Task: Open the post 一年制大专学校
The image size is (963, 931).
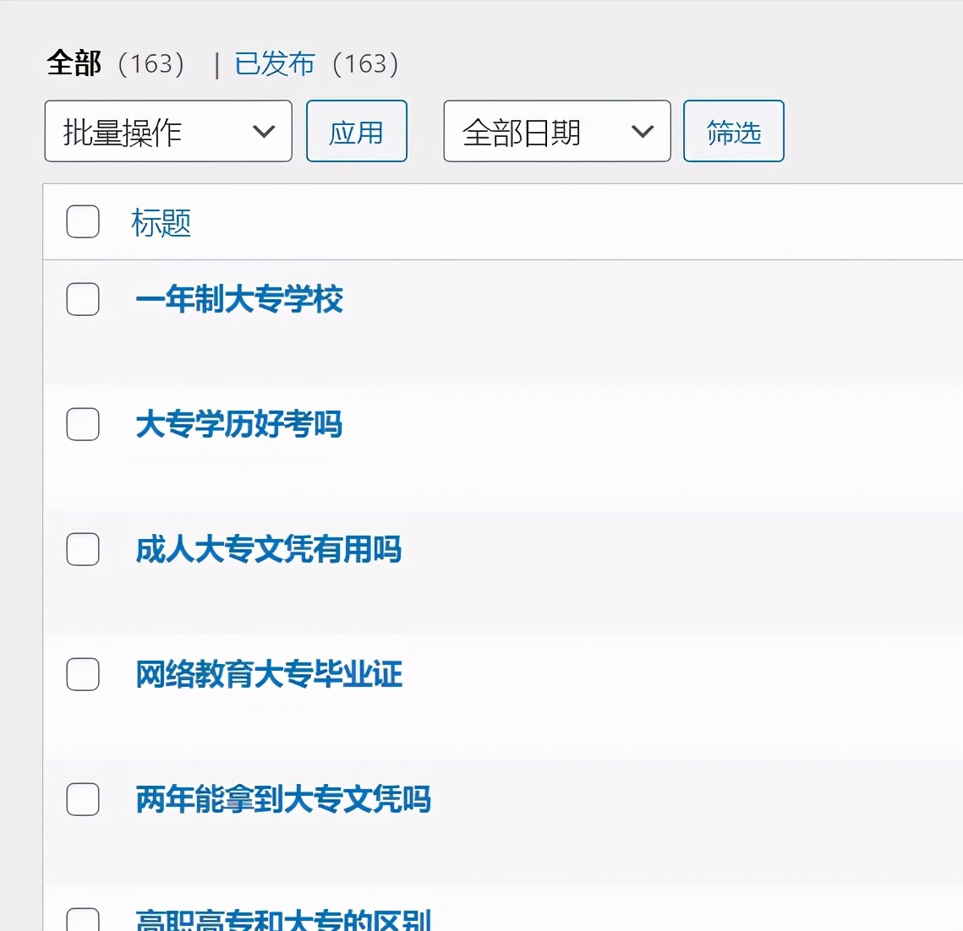Action: [x=239, y=299]
